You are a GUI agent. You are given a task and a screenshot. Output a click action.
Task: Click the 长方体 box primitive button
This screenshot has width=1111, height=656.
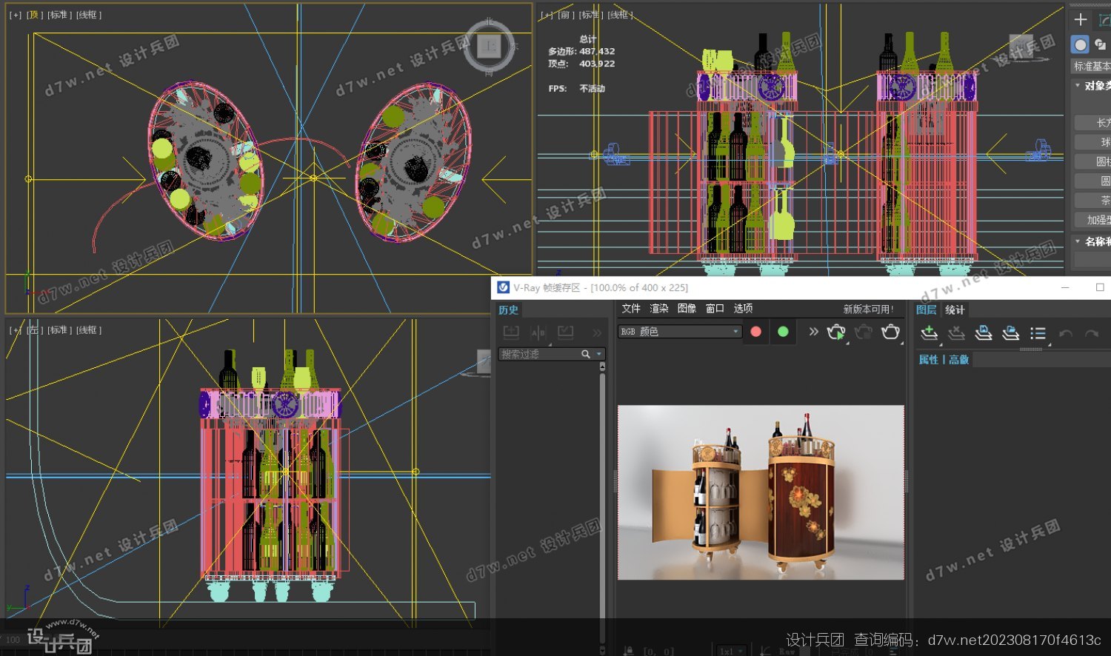(x=1093, y=123)
